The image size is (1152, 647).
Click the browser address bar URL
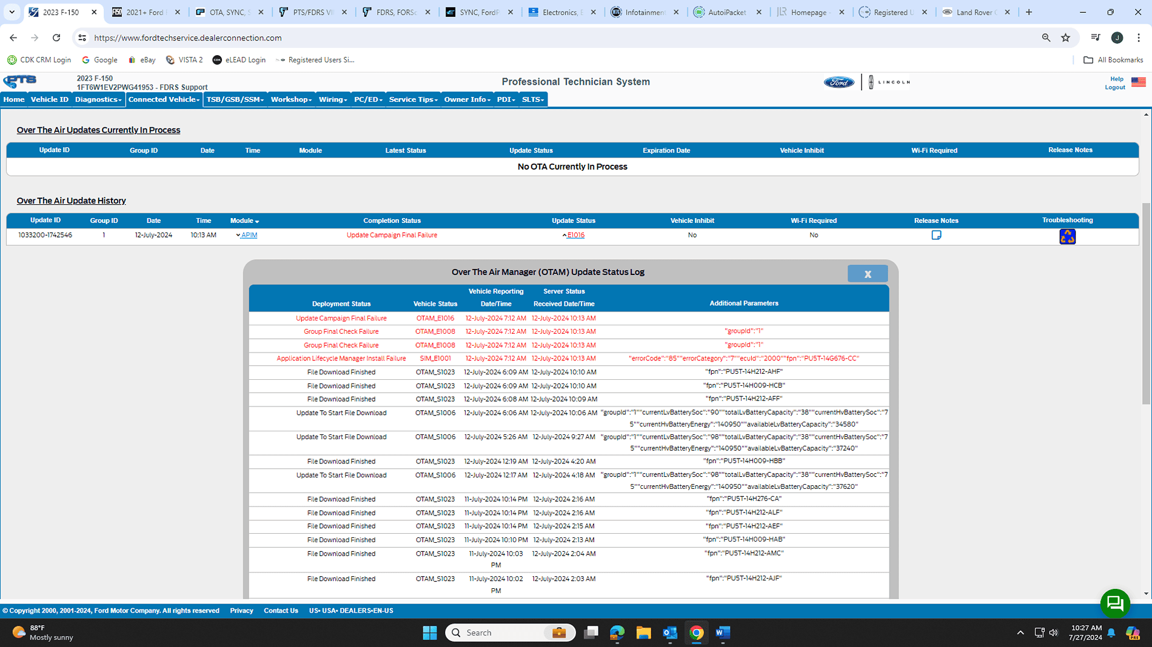pyautogui.click(x=188, y=38)
